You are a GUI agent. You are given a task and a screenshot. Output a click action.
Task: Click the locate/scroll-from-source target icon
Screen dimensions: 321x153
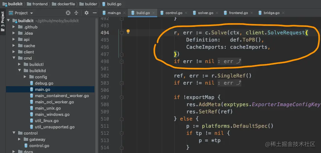[68, 13]
